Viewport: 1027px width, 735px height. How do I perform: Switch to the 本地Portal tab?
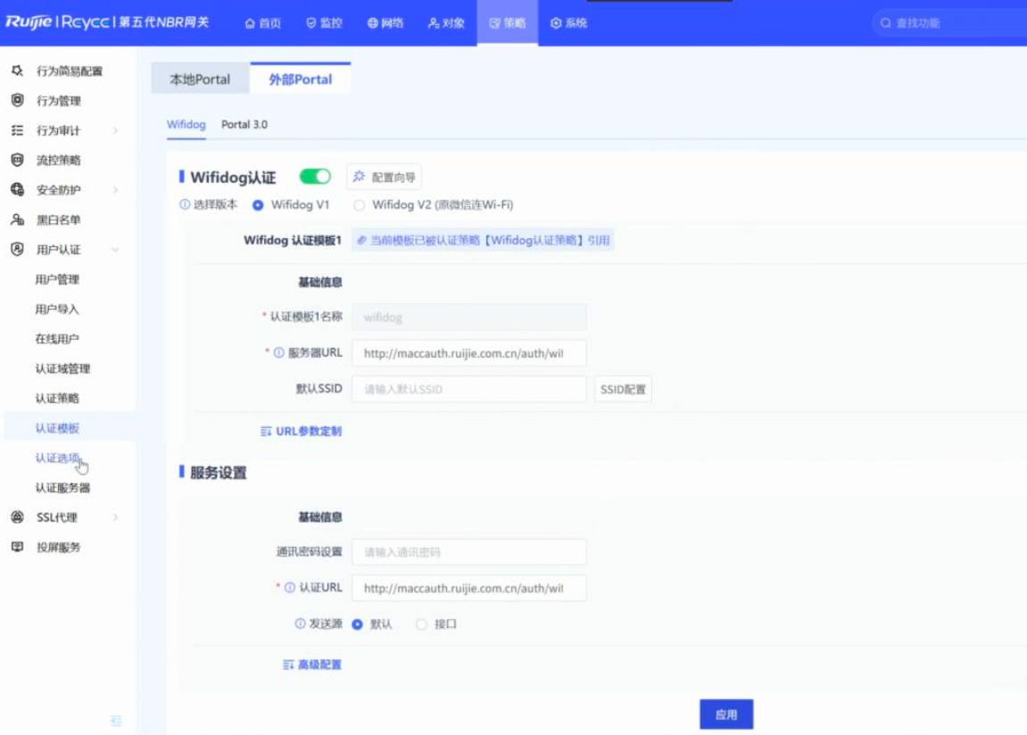(200, 79)
